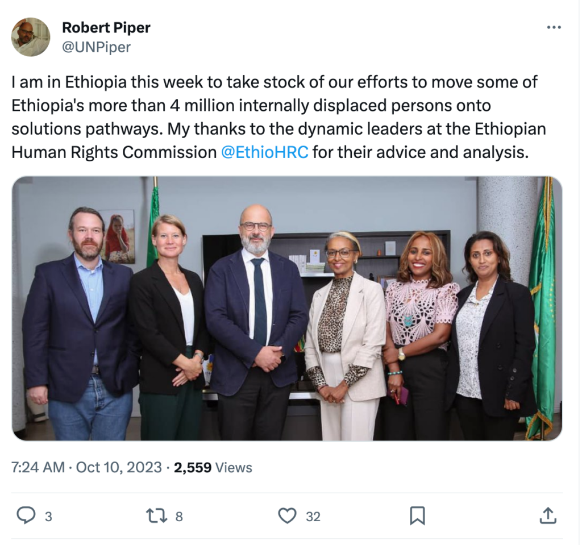Click the like count of 32
Viewport: 582px width, 545px height.
click(x=313, y=516)
